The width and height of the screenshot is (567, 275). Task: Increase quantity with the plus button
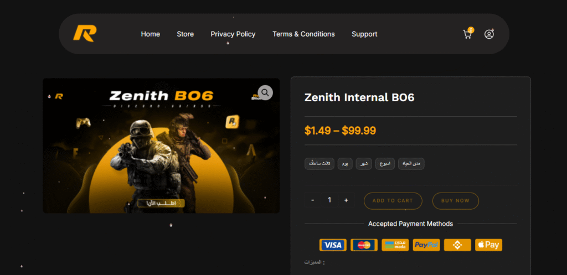coord(346,200)
